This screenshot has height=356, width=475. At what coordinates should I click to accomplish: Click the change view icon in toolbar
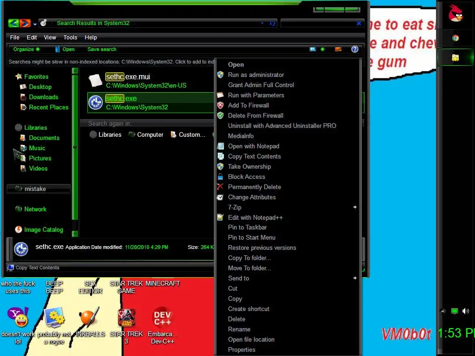(x=313, y=49)
